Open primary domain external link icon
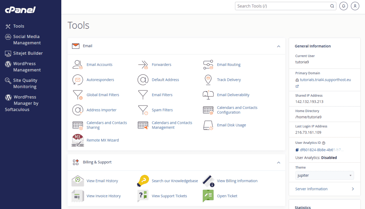 point(297,86)
